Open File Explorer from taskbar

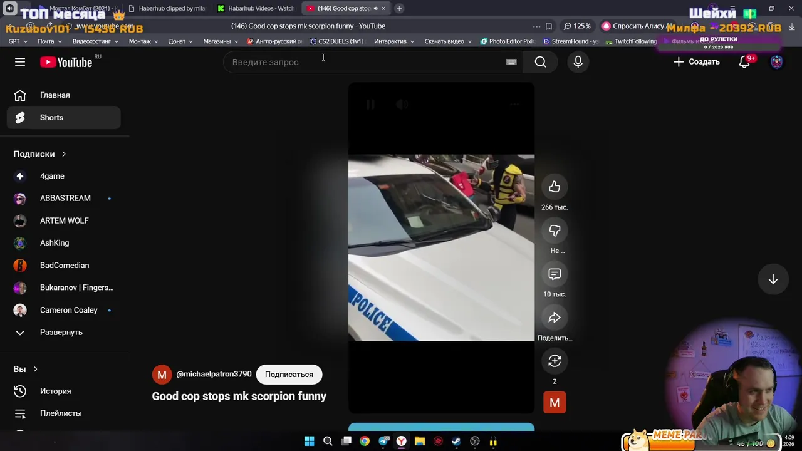(420, 442)
